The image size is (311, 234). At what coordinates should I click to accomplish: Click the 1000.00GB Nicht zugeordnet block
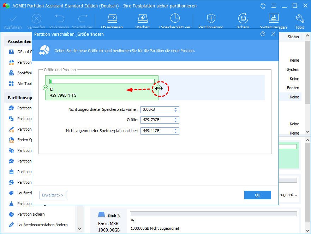point(213,221)
